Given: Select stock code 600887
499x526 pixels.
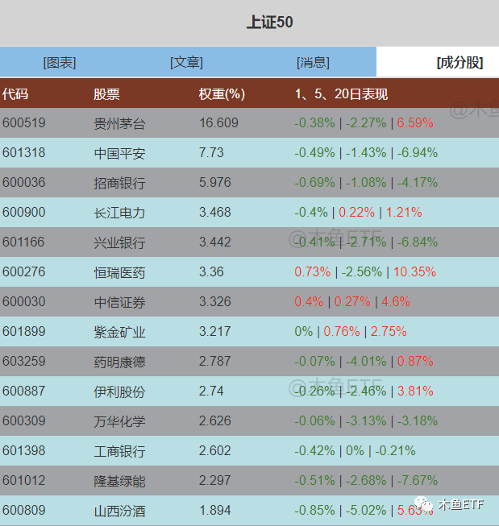Looking at the screenshot, I should [24, 391].
